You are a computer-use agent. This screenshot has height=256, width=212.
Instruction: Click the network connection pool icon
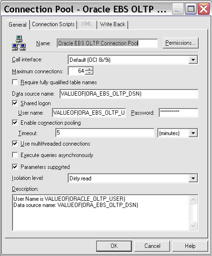click(x=19, y=43)
